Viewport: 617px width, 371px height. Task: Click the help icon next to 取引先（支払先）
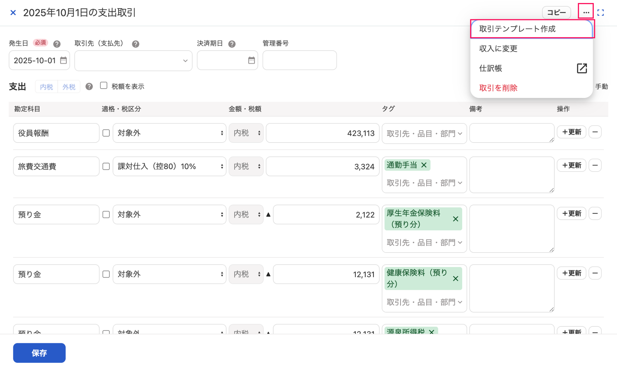(136, 44)
